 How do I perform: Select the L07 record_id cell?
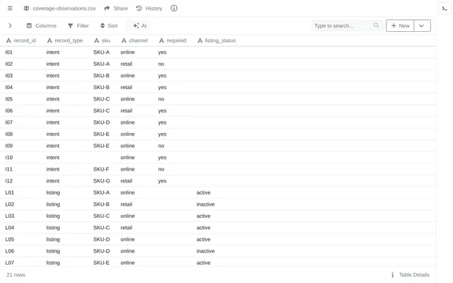pyautogui.click(x=9, y=262)
